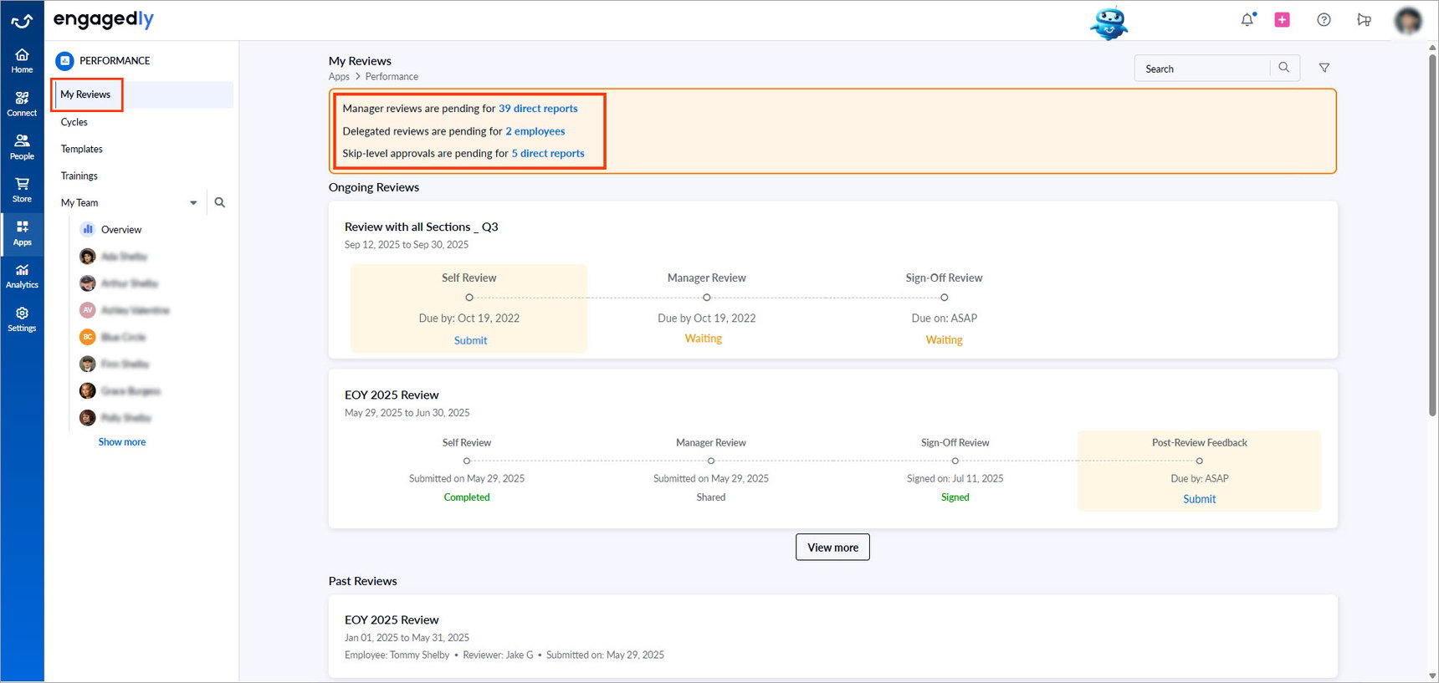
Task: Open Cycles in the Performance menu
Action: click(x=74, y=122)
